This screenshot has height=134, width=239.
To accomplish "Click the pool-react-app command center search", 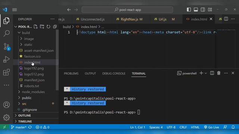I will point(127,10).
